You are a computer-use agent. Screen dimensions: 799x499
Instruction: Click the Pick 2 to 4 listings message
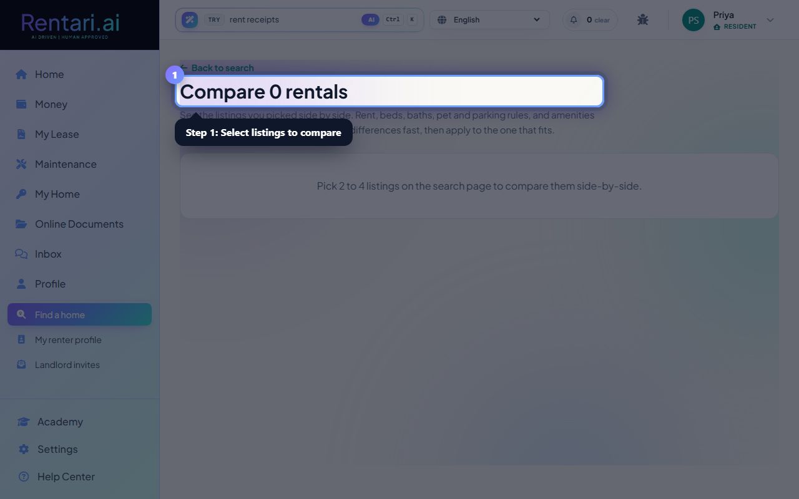click(479, 186)
